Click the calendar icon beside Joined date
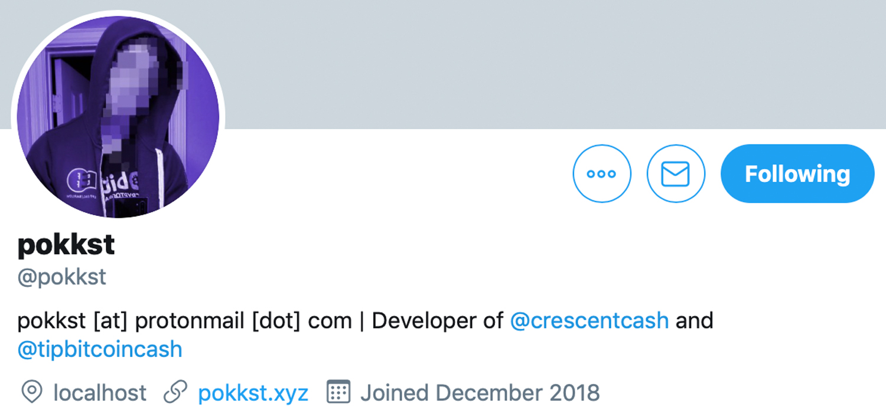The image size is (886, 413). (x=338, y=392)
